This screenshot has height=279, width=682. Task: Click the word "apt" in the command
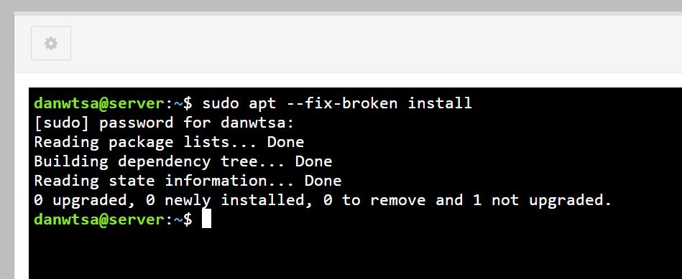coord(263,104)
